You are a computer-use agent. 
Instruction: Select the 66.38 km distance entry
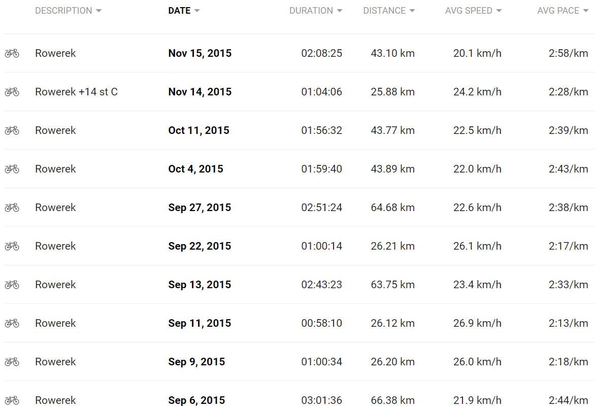pyautogui.click(x=392, y=400)
